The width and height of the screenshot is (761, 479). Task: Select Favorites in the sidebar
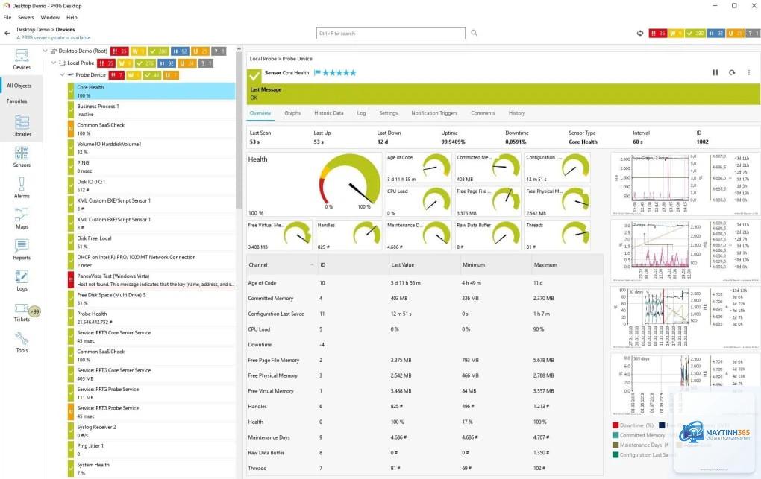(x=17, y=101)
